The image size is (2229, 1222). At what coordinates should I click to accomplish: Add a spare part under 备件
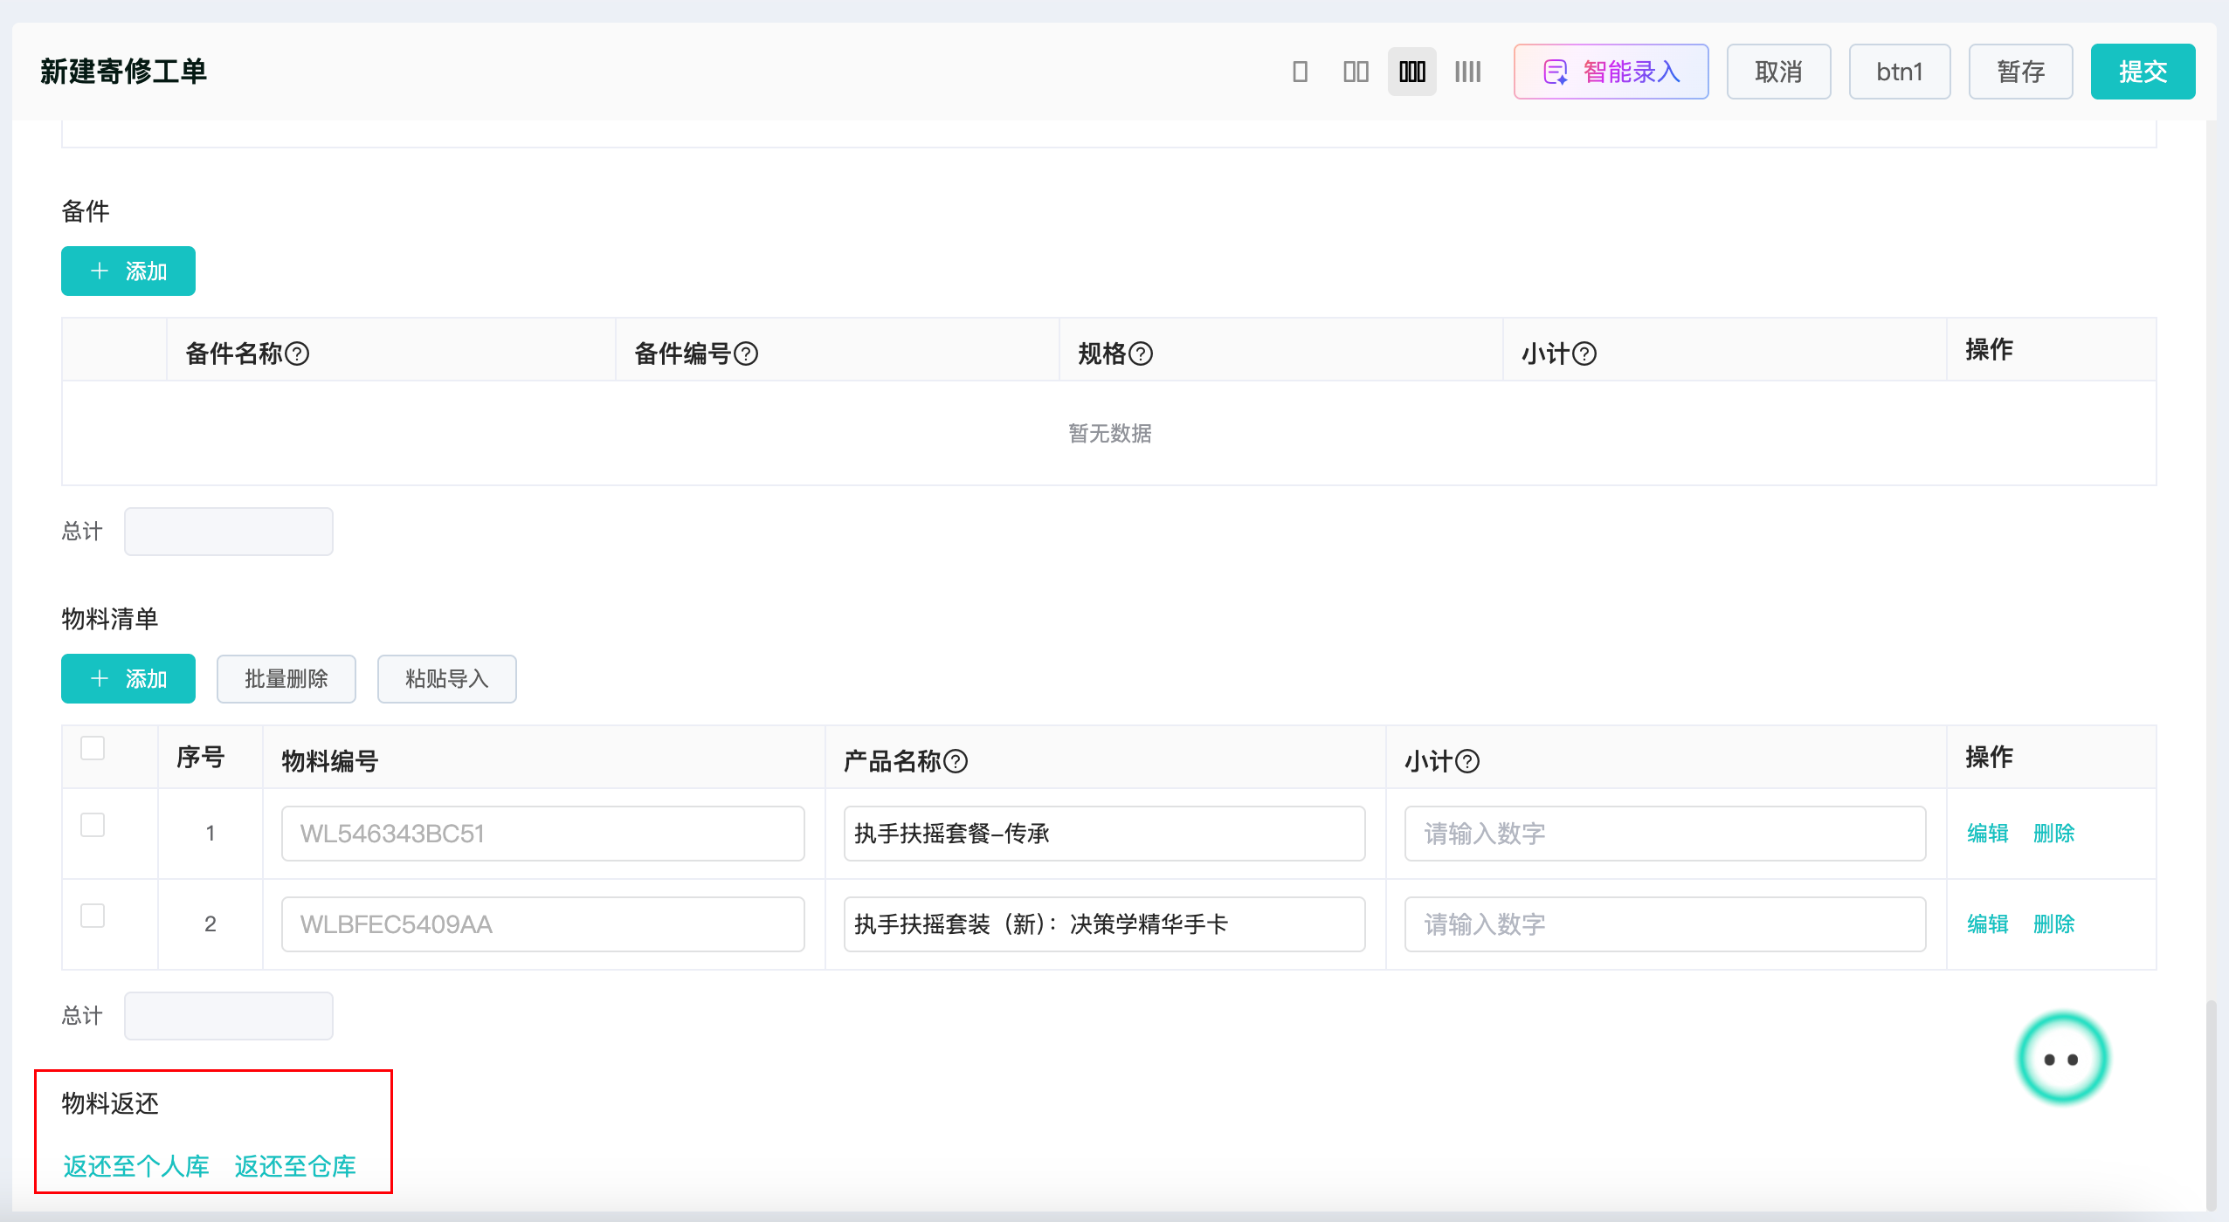click(128, 271)
